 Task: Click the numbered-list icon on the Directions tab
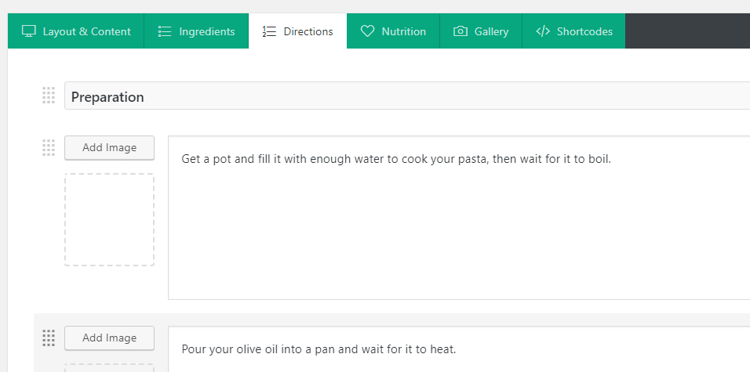(269, 31)
